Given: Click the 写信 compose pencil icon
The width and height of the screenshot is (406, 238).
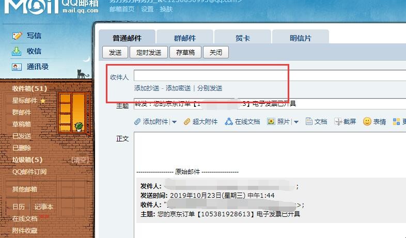Looking at the screenshot, I should (17, 36).
